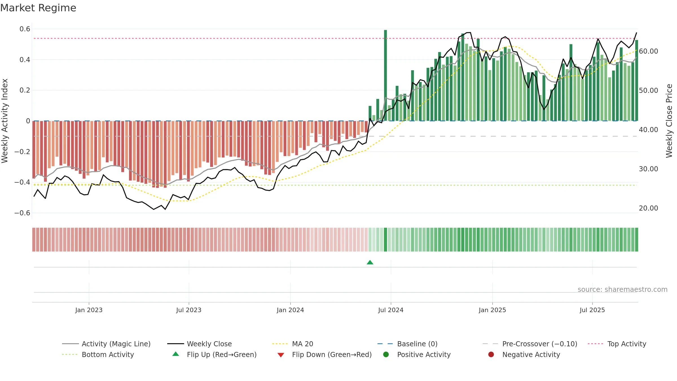Click the dark green cell in regime heat strip
The height and width of the screenshot is (381, 677).
385,240
